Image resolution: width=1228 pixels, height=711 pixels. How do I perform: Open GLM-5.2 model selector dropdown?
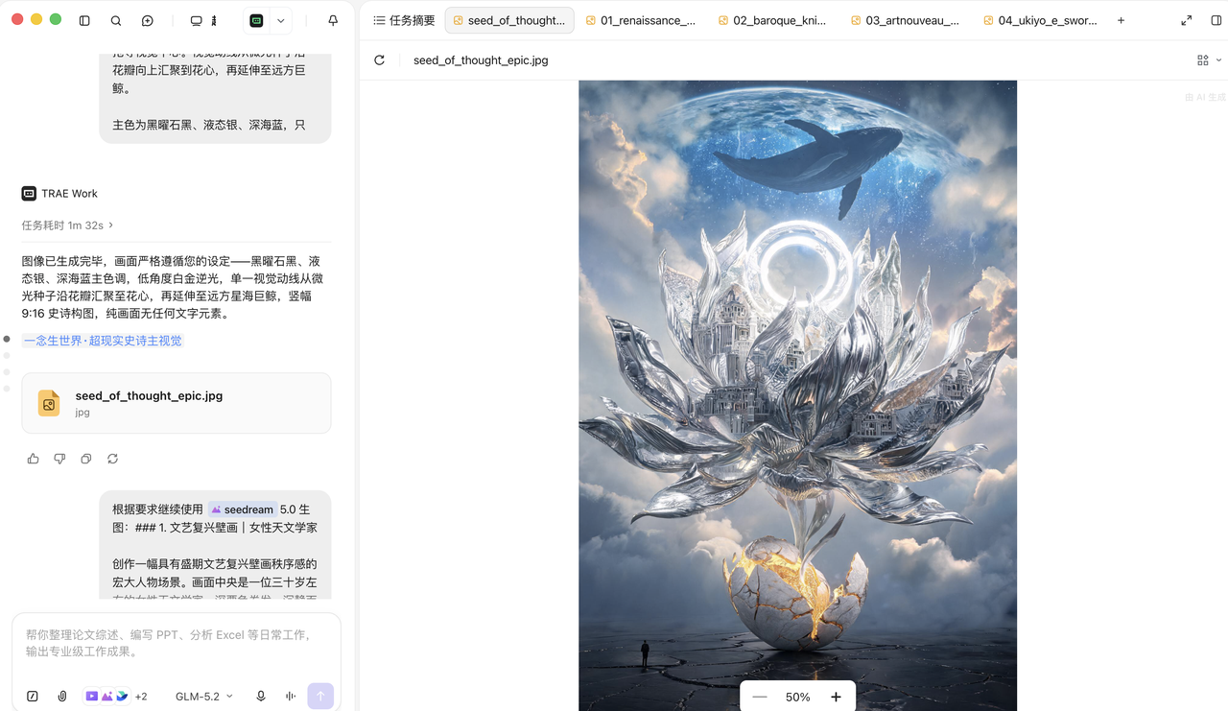point(203,696)
